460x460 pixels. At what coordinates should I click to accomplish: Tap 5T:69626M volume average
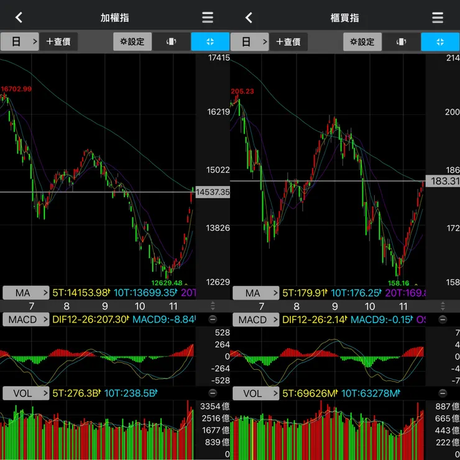[x=310, y=393]
